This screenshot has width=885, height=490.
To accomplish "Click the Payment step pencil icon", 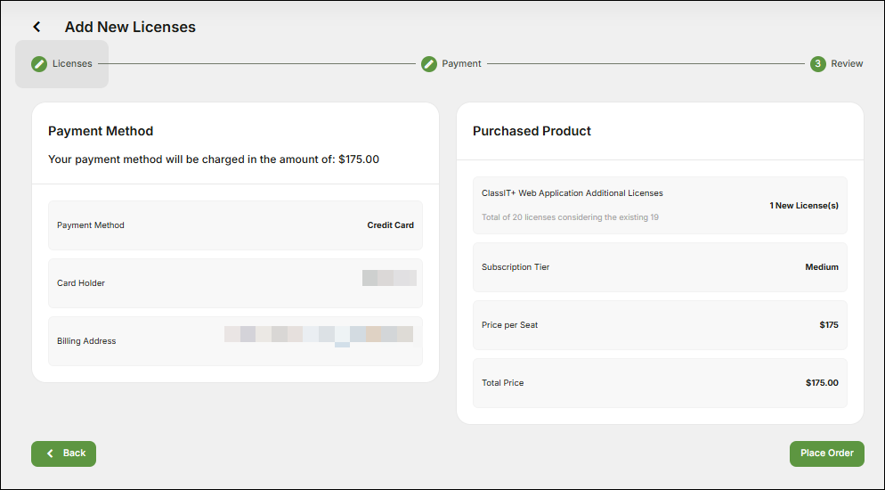I will click(x=429, y=64).
